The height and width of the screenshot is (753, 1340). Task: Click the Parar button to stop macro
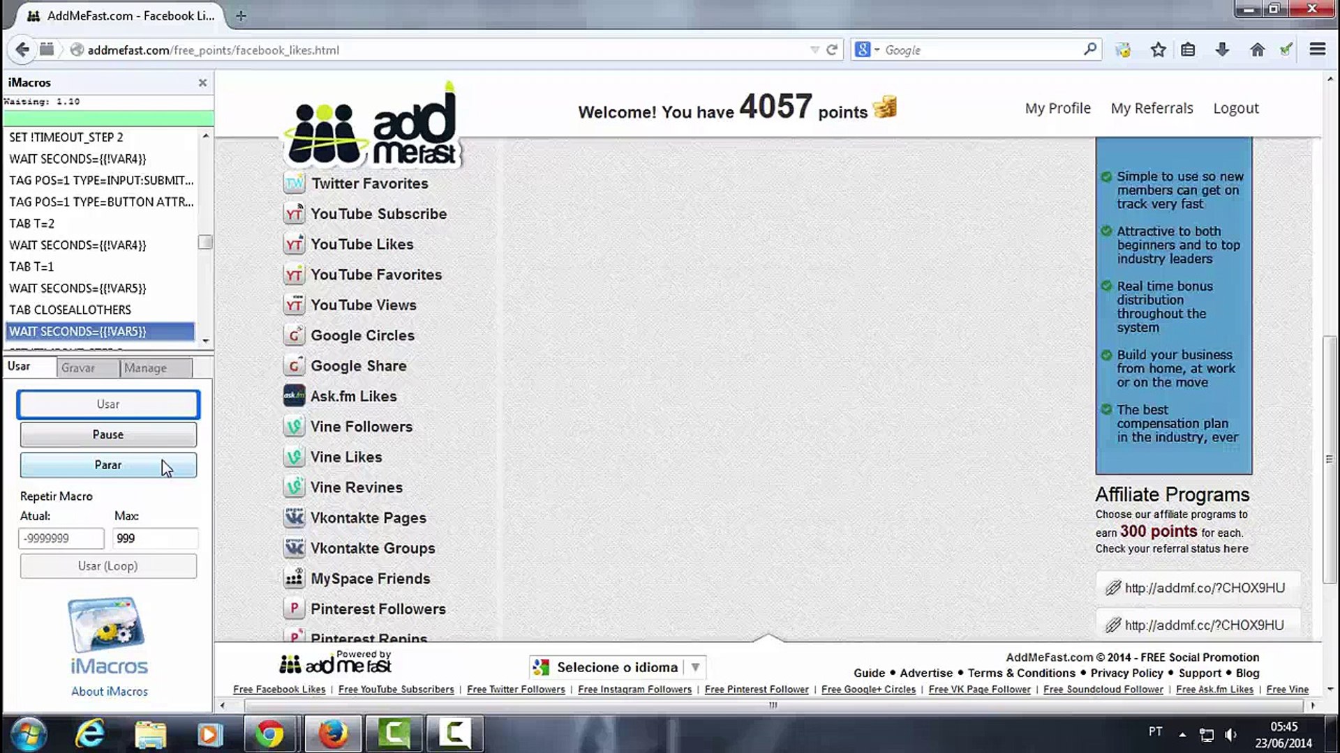[107, 464]
